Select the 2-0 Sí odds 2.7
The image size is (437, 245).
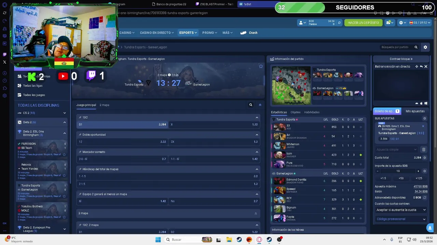(x=122, y=159)
